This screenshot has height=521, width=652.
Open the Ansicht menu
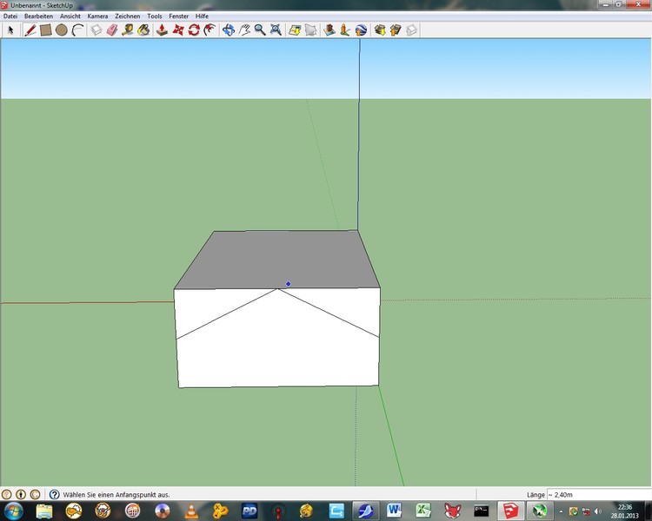[70, 16]
